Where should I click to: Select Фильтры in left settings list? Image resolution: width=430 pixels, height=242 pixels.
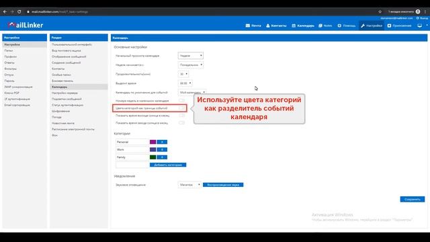(x=24, y=69)
